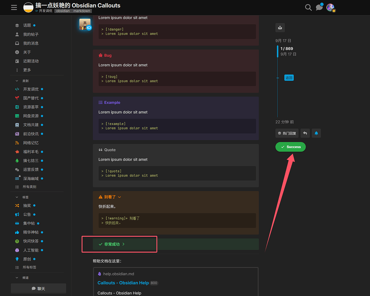Click the 人工智能 brain icon
Viewport: 370px width, 296px height.
pyautogui.click(x=17, y=250)
